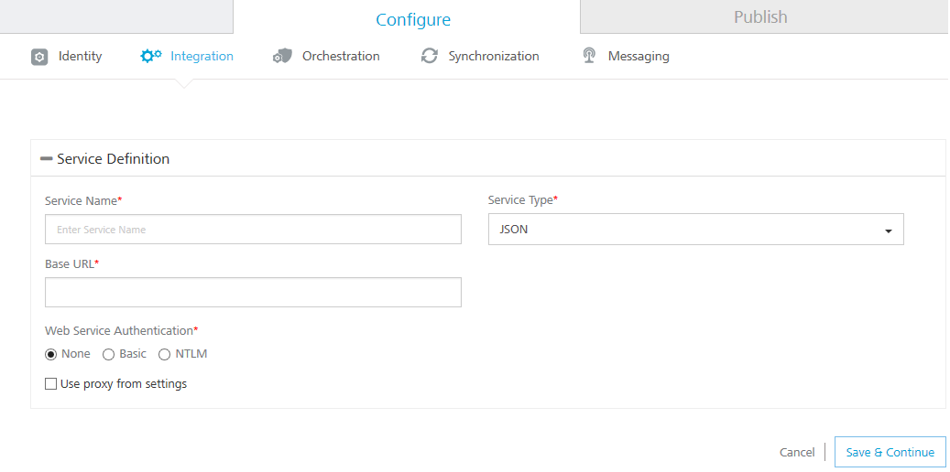This screenshot has height=472, width=950.
Task: Select Basic authentication radio button
Action: [x=108, y=355]
